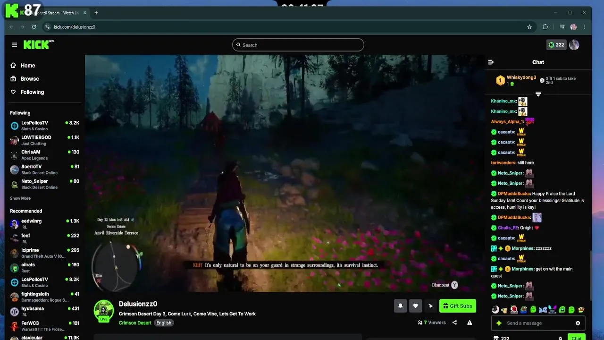Open Neto_Sniper channel in sidebar
Screen dimensions: 604x340
point(45,184)
